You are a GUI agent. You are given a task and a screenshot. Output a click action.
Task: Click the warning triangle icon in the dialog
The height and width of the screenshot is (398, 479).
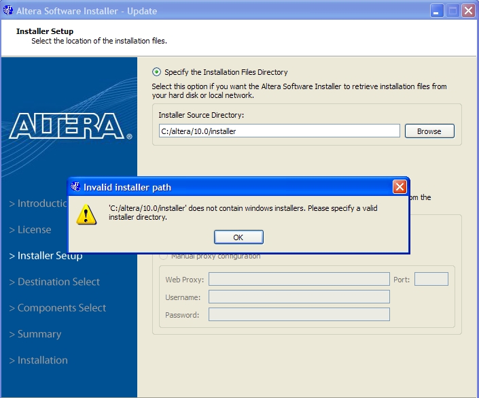tap(86, 214)
